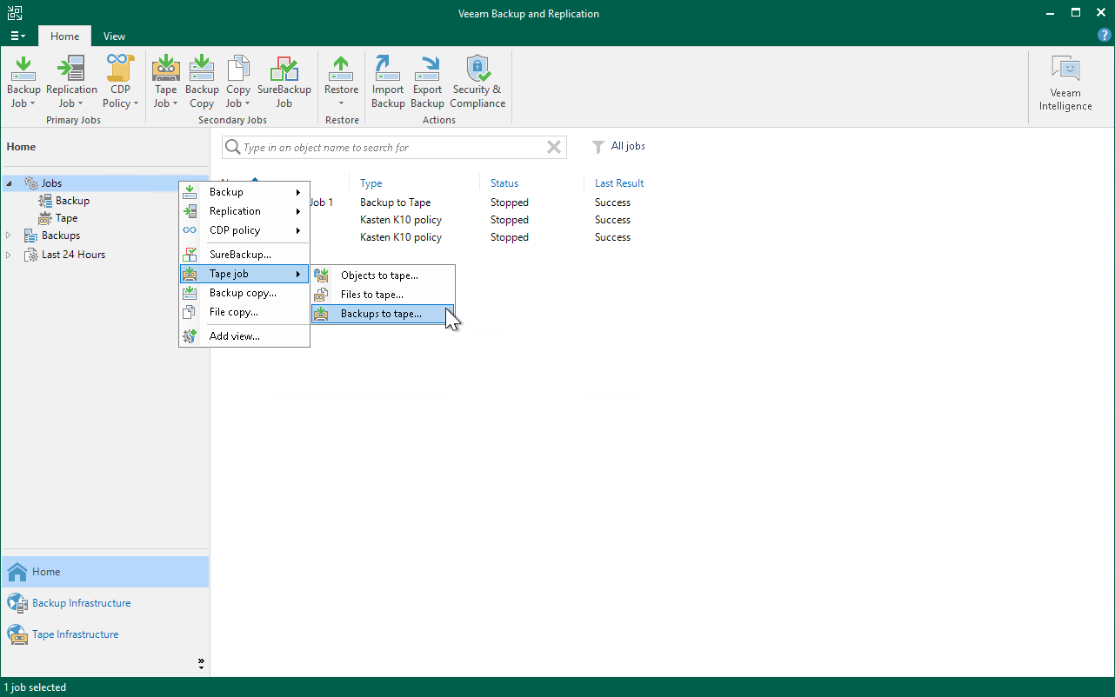
Task: Open Veeam Intelligence panel
Action: (1065, 83)
